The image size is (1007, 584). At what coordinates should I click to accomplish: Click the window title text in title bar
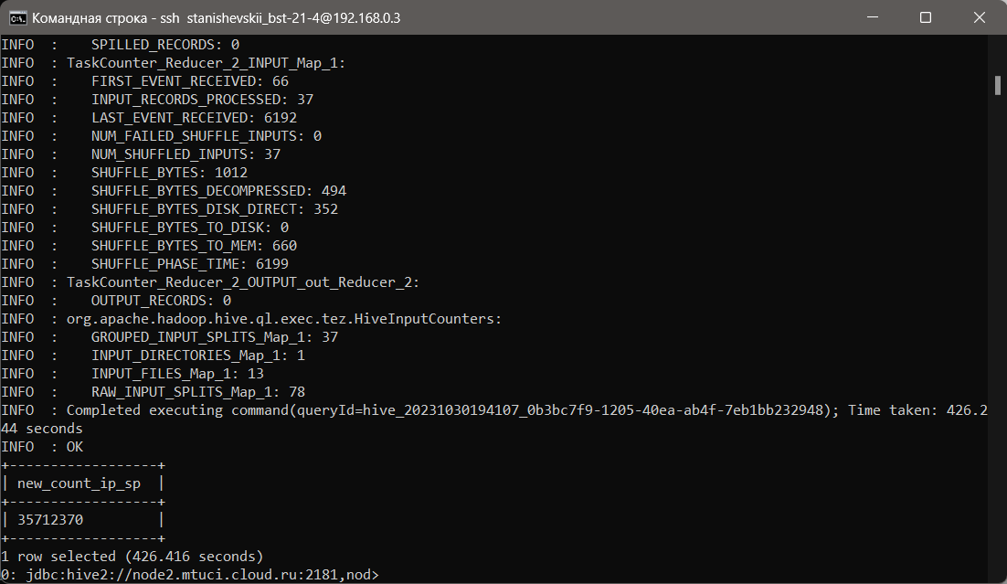coord(216,17)
